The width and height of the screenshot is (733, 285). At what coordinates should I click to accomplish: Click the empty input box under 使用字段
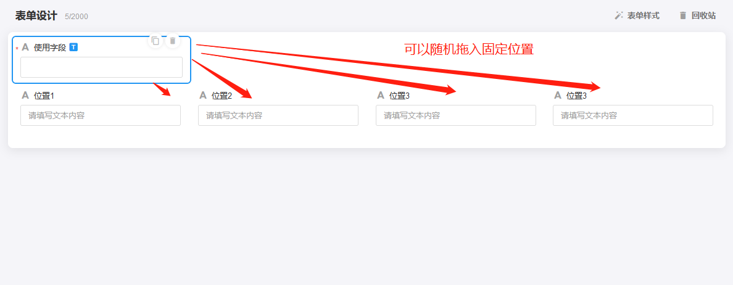(x=101, y=67)
